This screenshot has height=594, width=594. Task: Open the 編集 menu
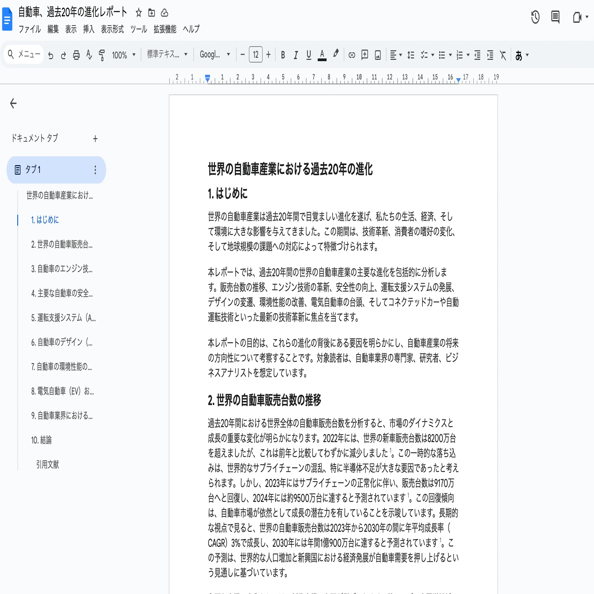pyautogui.click(x=53, y=29)
